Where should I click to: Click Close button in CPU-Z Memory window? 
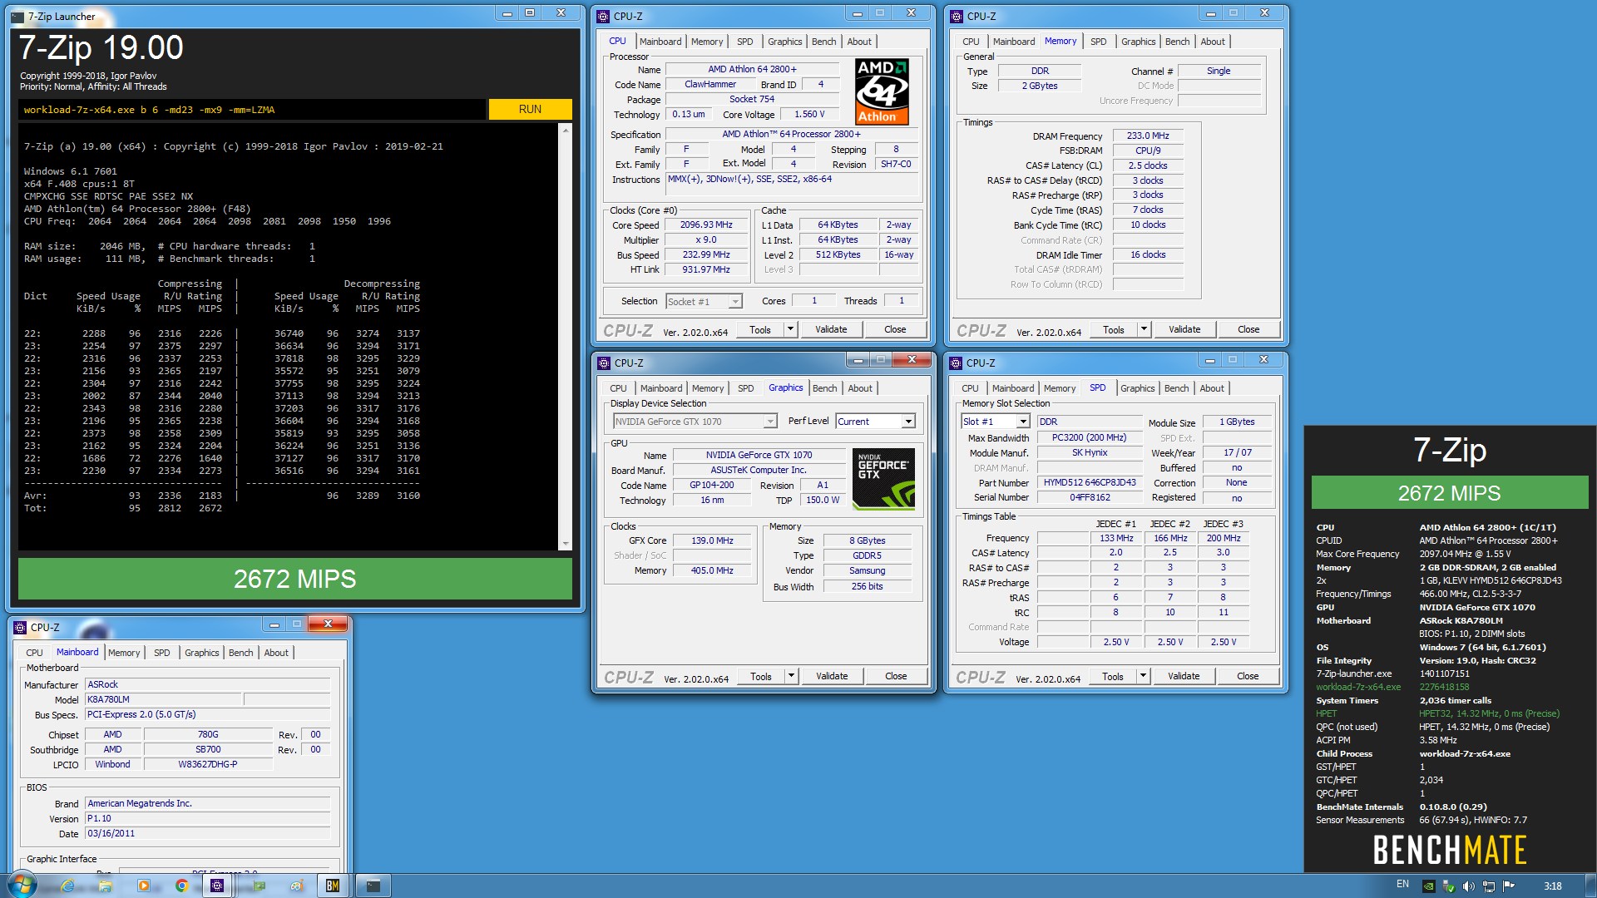click(1248, 329)
